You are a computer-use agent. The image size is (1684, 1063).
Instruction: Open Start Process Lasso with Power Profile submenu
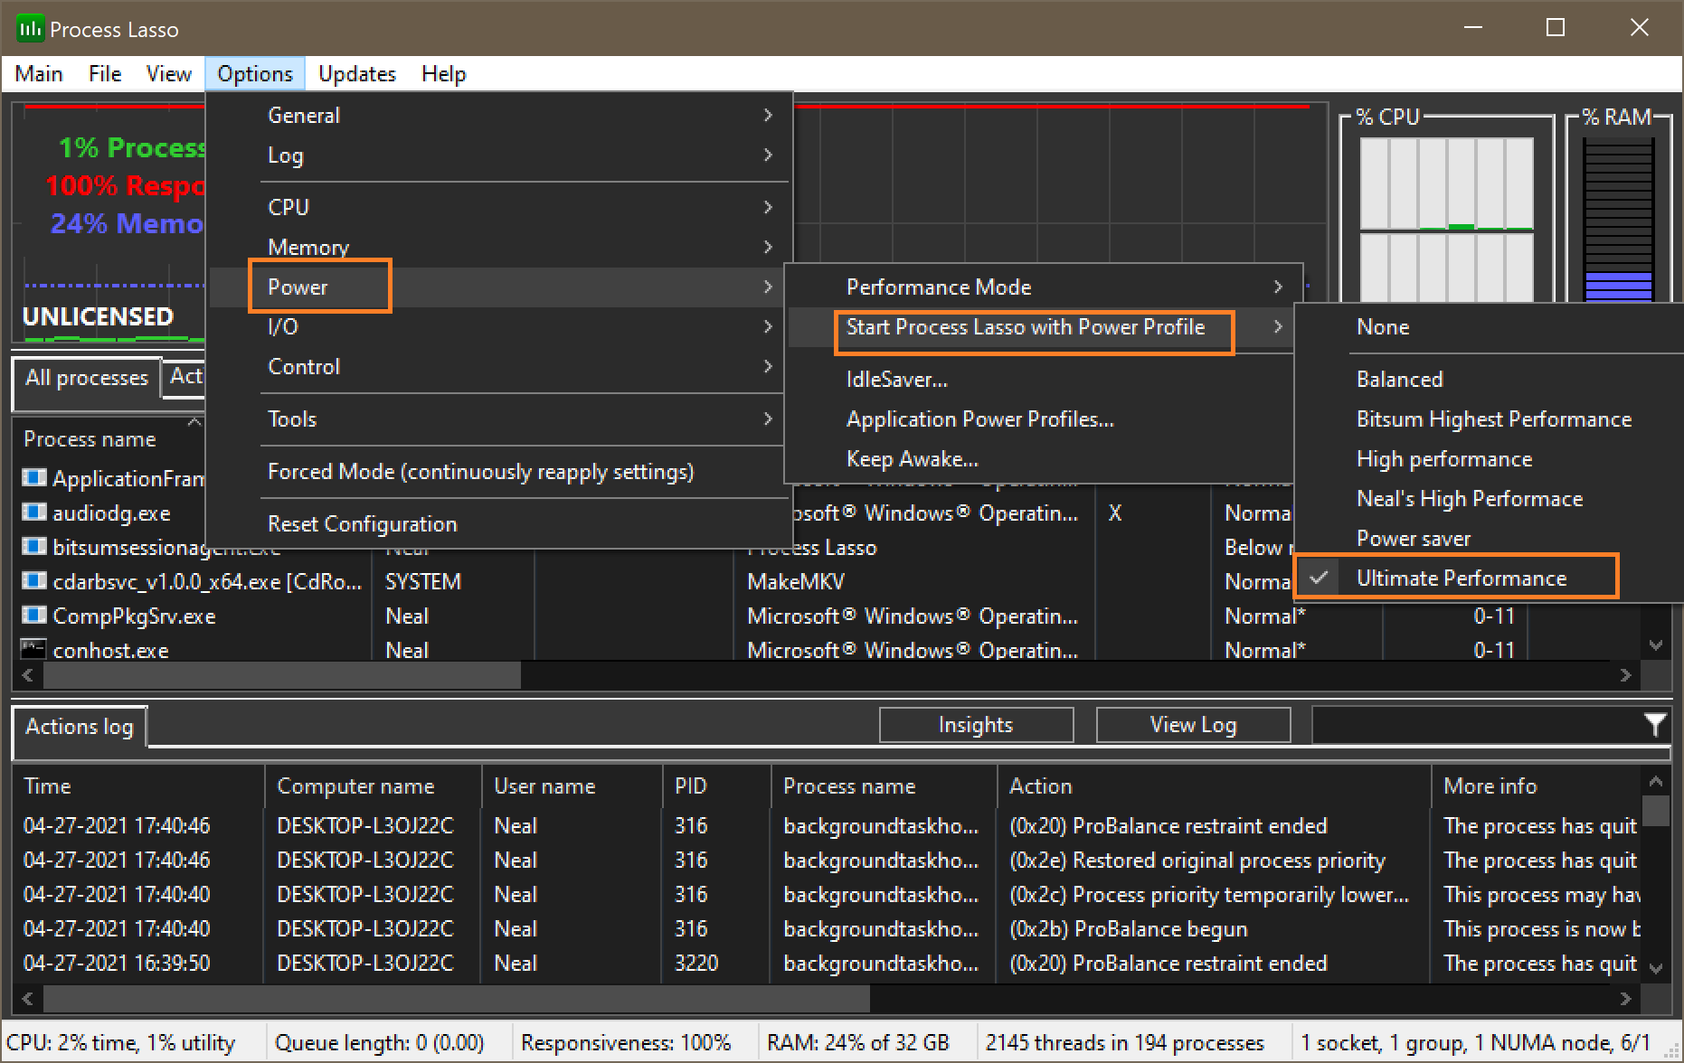1044,326
